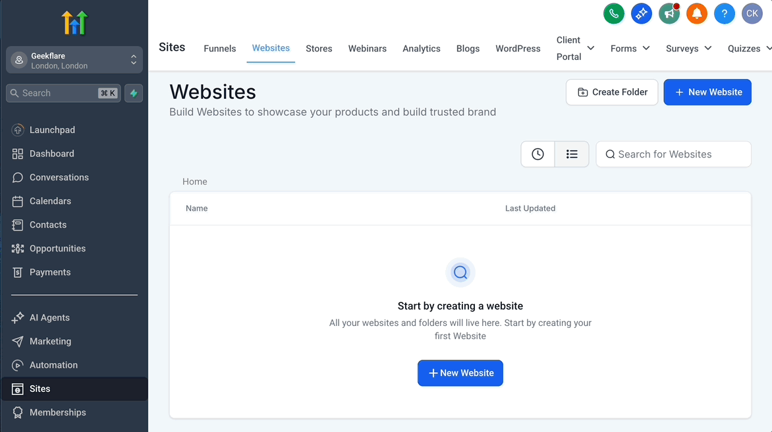Focus the Search for Websites field
772x432 pixels.
point(674,154)
